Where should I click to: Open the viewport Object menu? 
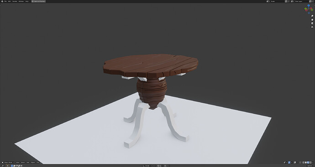pos(33,162)
